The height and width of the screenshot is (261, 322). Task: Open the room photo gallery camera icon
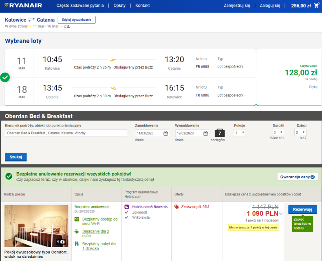pyautogui.click(x=62, y=242)
